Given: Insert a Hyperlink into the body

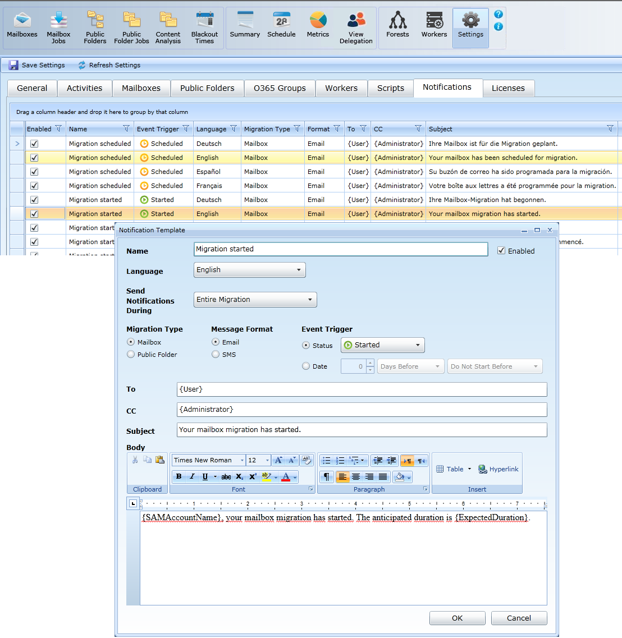Looking at the screenshot, I should pyautogui.click(x=498, y=469).
